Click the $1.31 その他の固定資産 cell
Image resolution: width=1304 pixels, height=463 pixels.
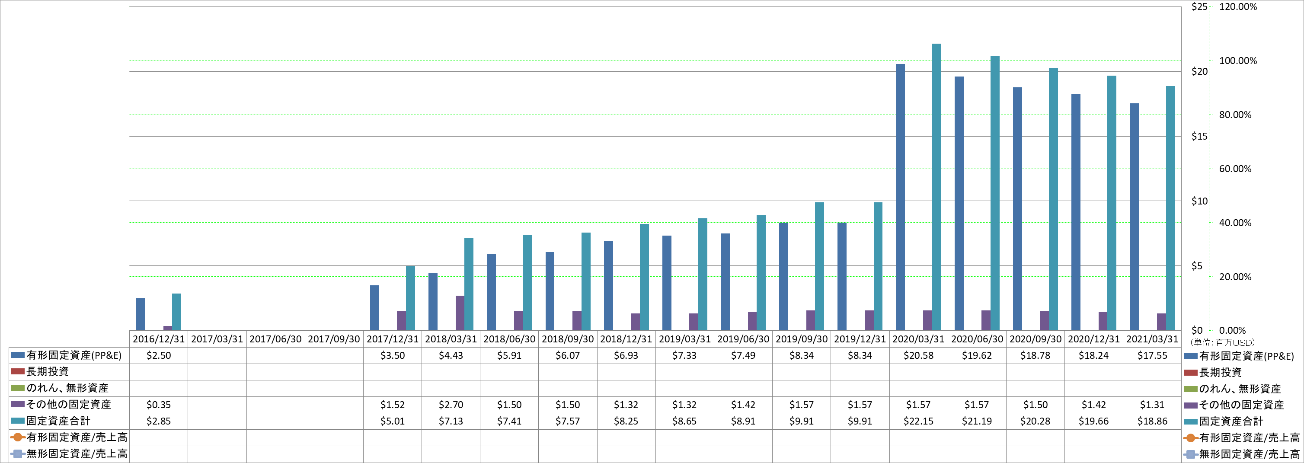1152,405
